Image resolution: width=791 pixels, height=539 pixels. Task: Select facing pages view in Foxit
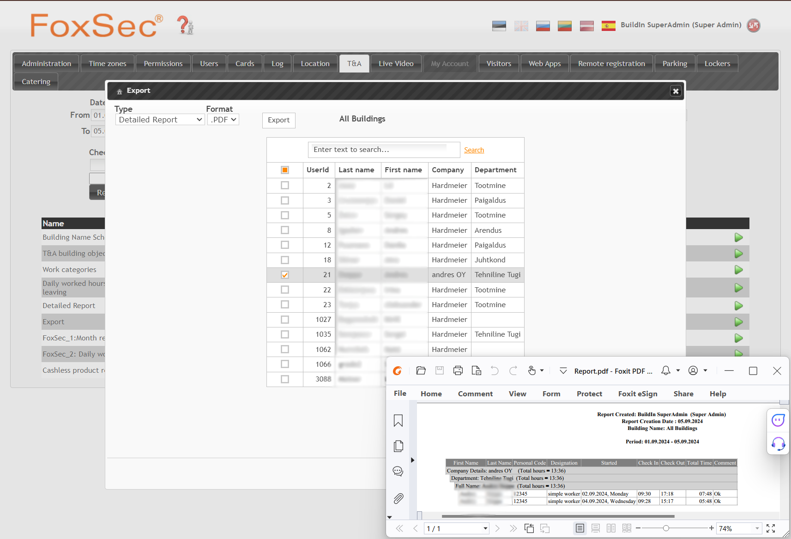(x=611, y=528)
